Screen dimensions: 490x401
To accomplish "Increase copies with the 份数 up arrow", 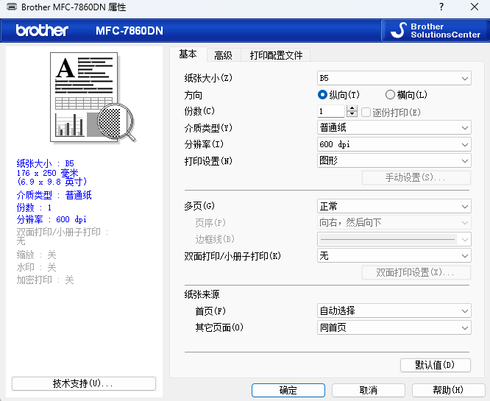I will 352,108.
